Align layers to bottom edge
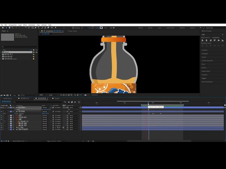The height and width of the screenshot is (169, 226). point(222,40)
